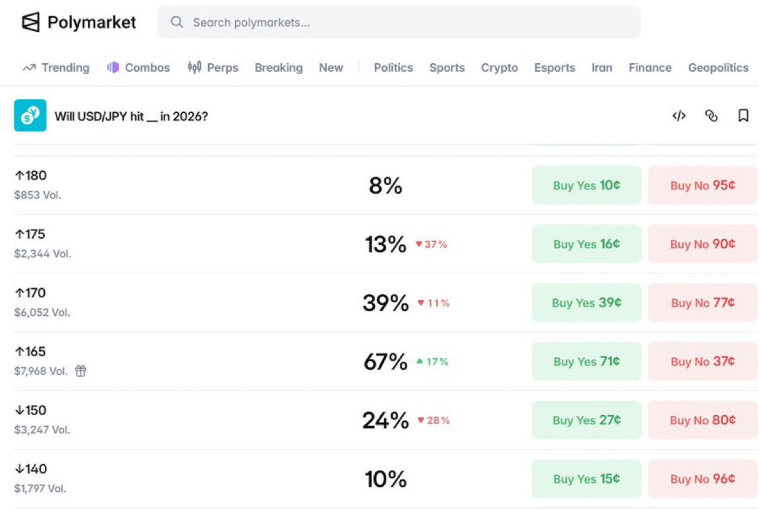Open the Combos tab
Image resolution: width=759 pixels, height=509 pixels.
point(138,68)
